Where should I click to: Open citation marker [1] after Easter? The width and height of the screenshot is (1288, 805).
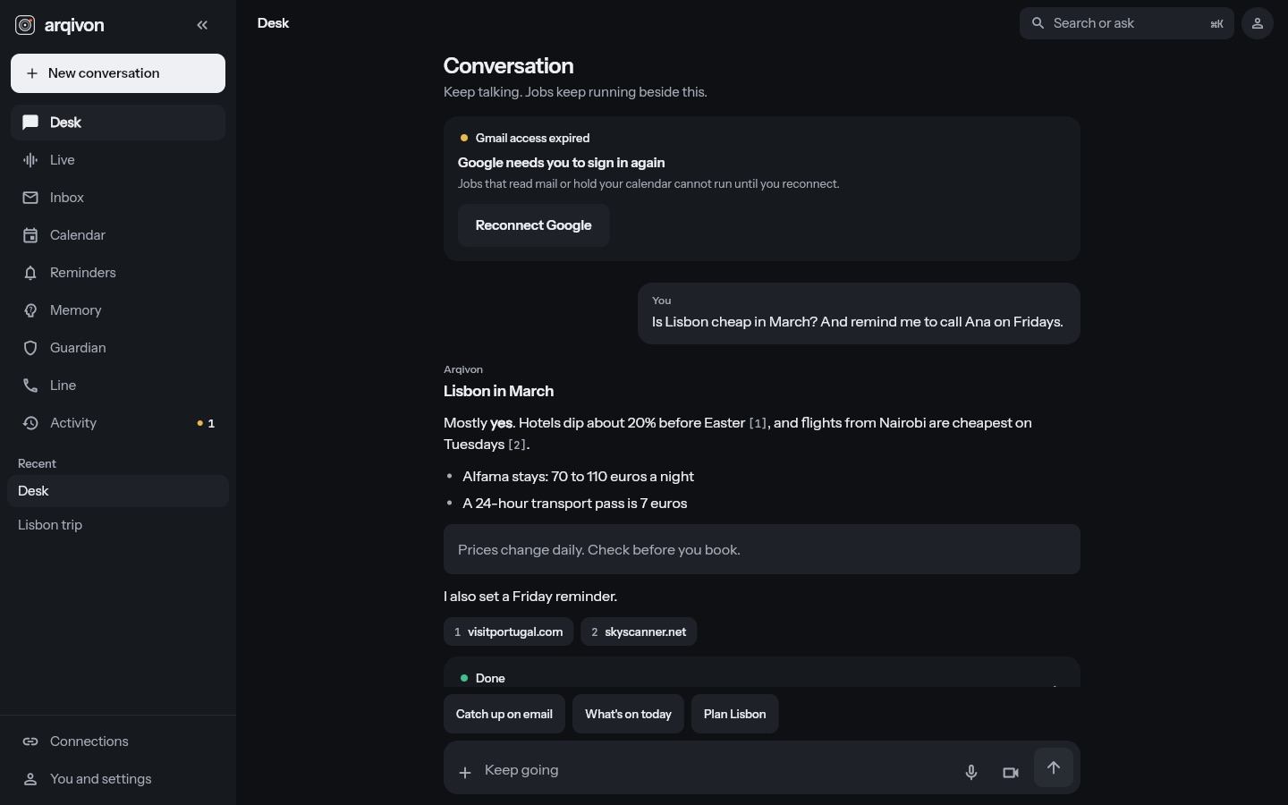coord(758,423)
